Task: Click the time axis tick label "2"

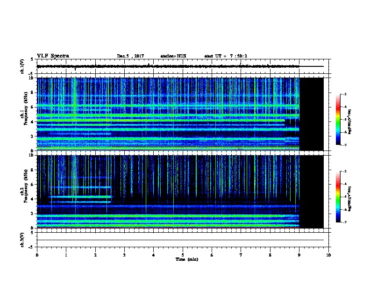Action: 95,255
